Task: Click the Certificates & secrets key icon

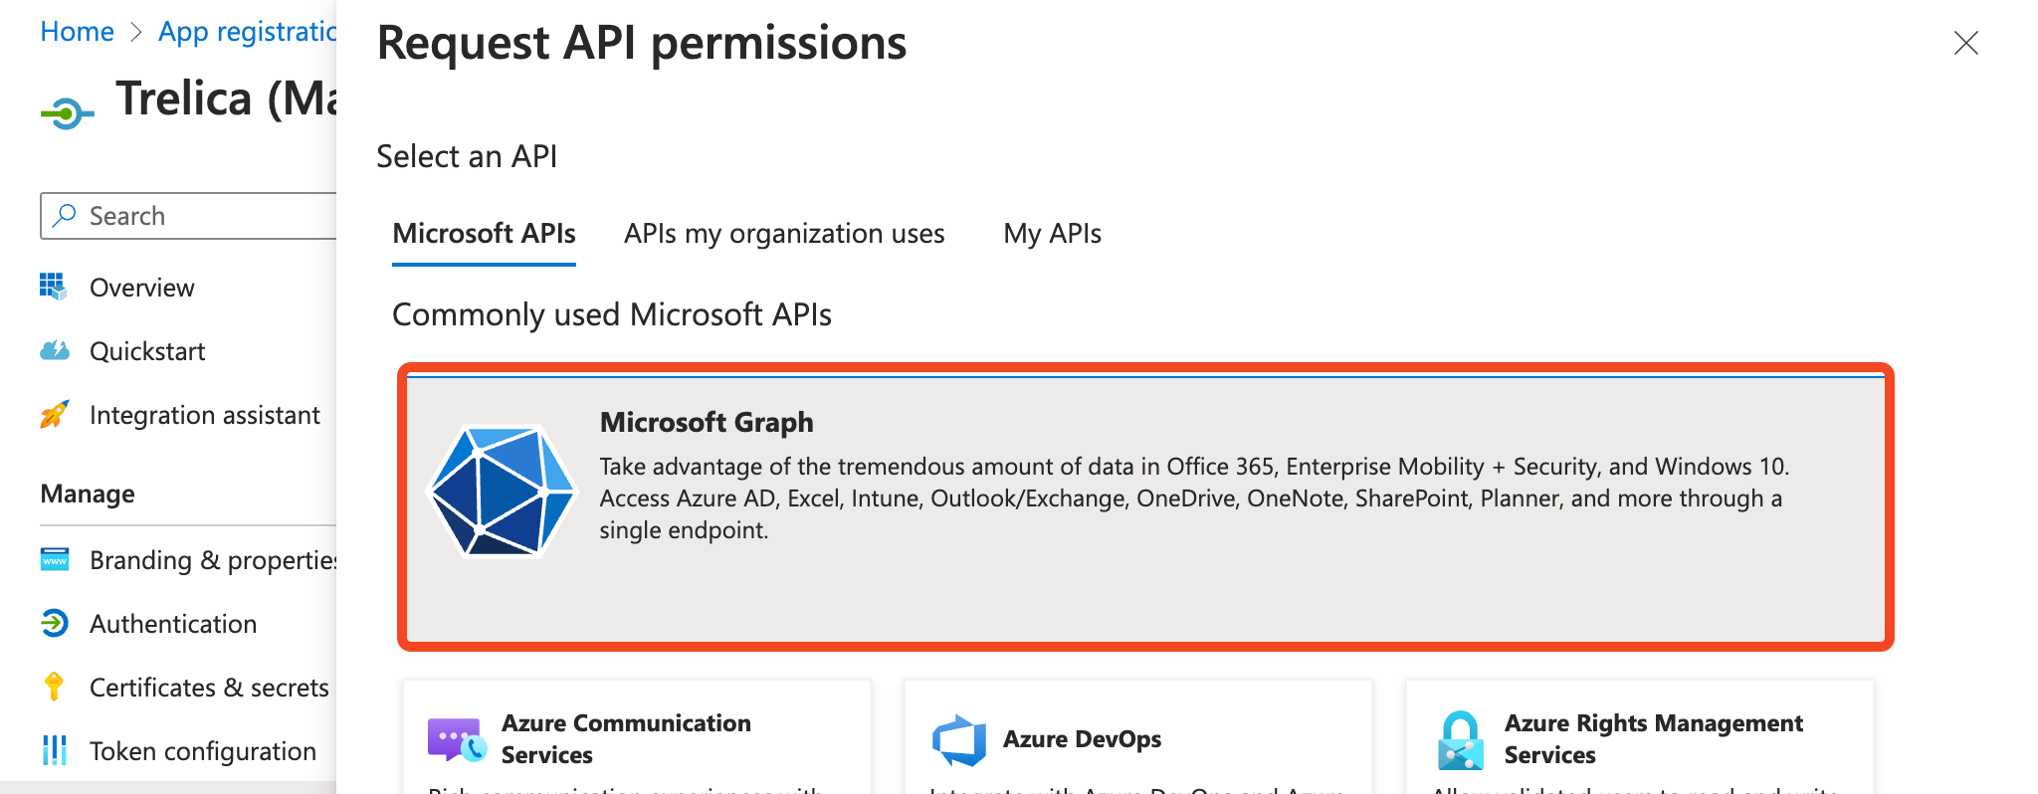Action: click(x=54, y=687)
